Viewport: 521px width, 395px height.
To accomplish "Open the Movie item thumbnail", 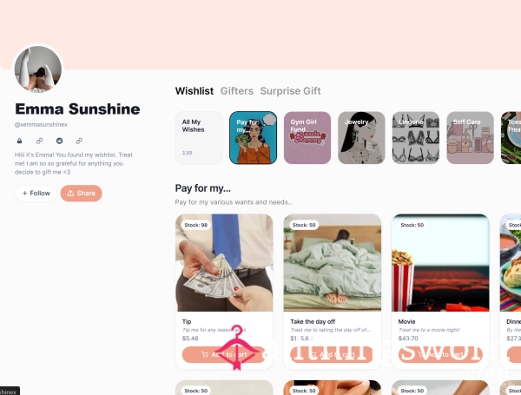I will (440, 263).
